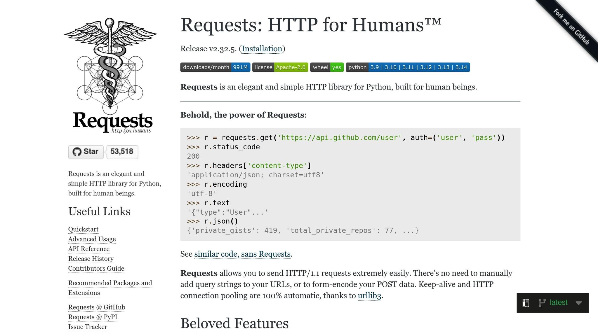
Task: Open the urllib3 link
Action: click(369, 295)
